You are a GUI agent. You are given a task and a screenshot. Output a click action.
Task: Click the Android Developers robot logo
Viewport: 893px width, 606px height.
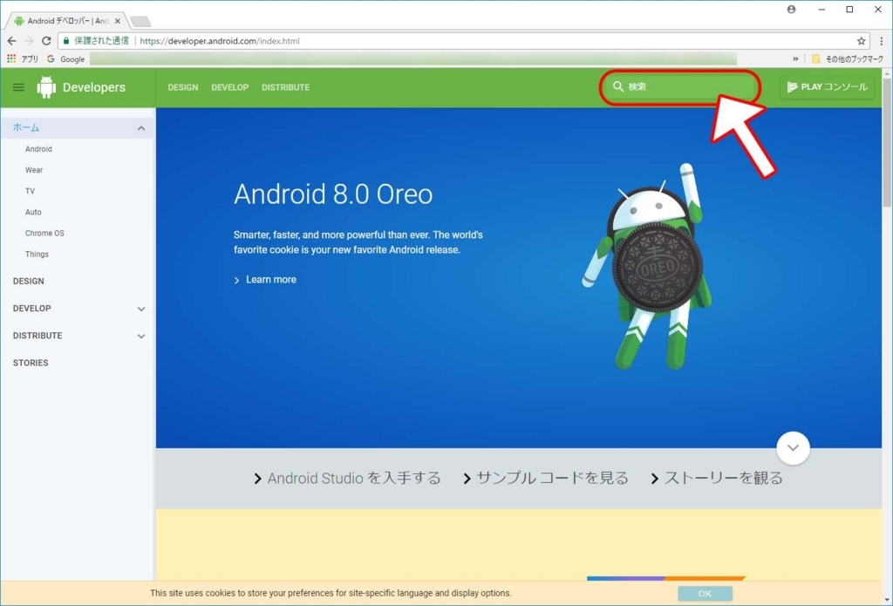click(46, 87)
